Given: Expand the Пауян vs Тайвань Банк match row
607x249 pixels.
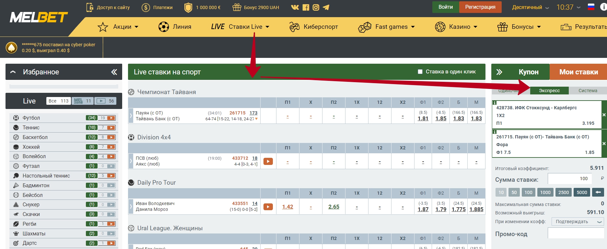Looking at the screenshot, I should [131, 115].
